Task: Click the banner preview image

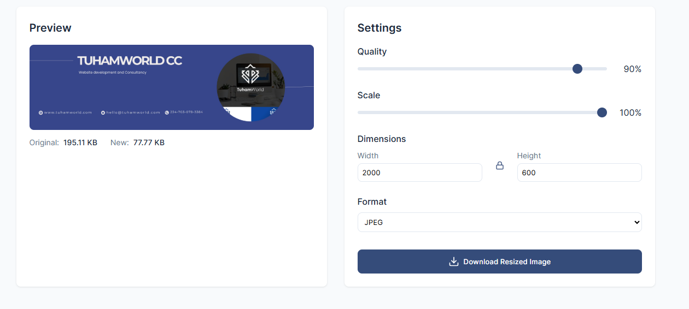Action: pyautogui.click(x=172, y=87)
